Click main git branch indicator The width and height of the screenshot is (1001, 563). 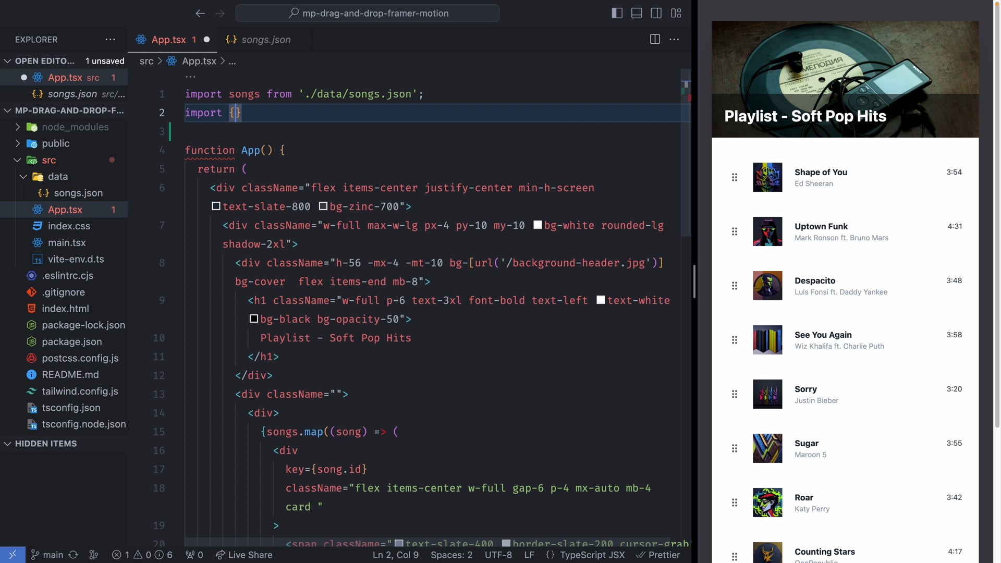click(47, 555)
